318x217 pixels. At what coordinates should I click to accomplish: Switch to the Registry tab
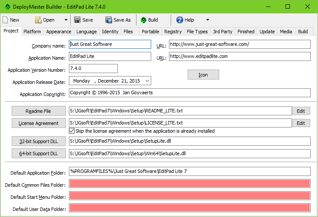pyautogui.click(x=173, y=32)
